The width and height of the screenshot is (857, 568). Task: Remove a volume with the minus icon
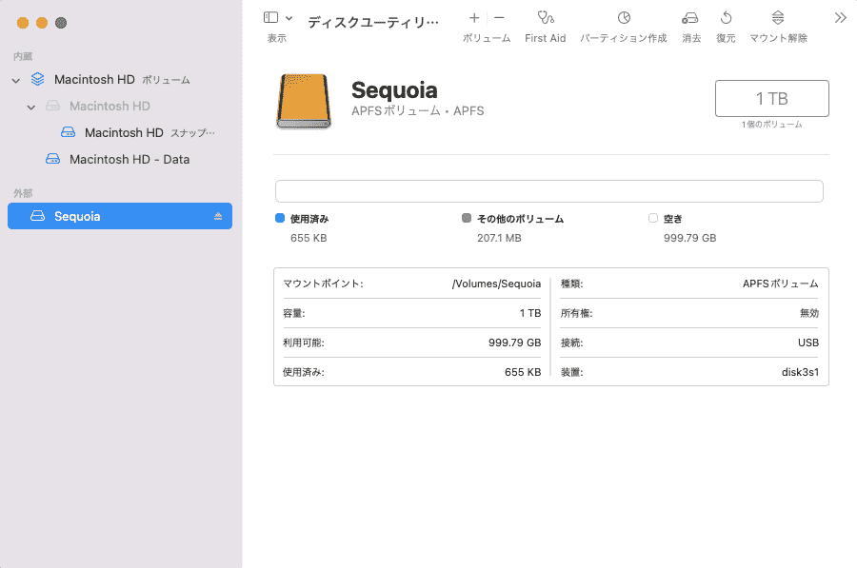499,18
